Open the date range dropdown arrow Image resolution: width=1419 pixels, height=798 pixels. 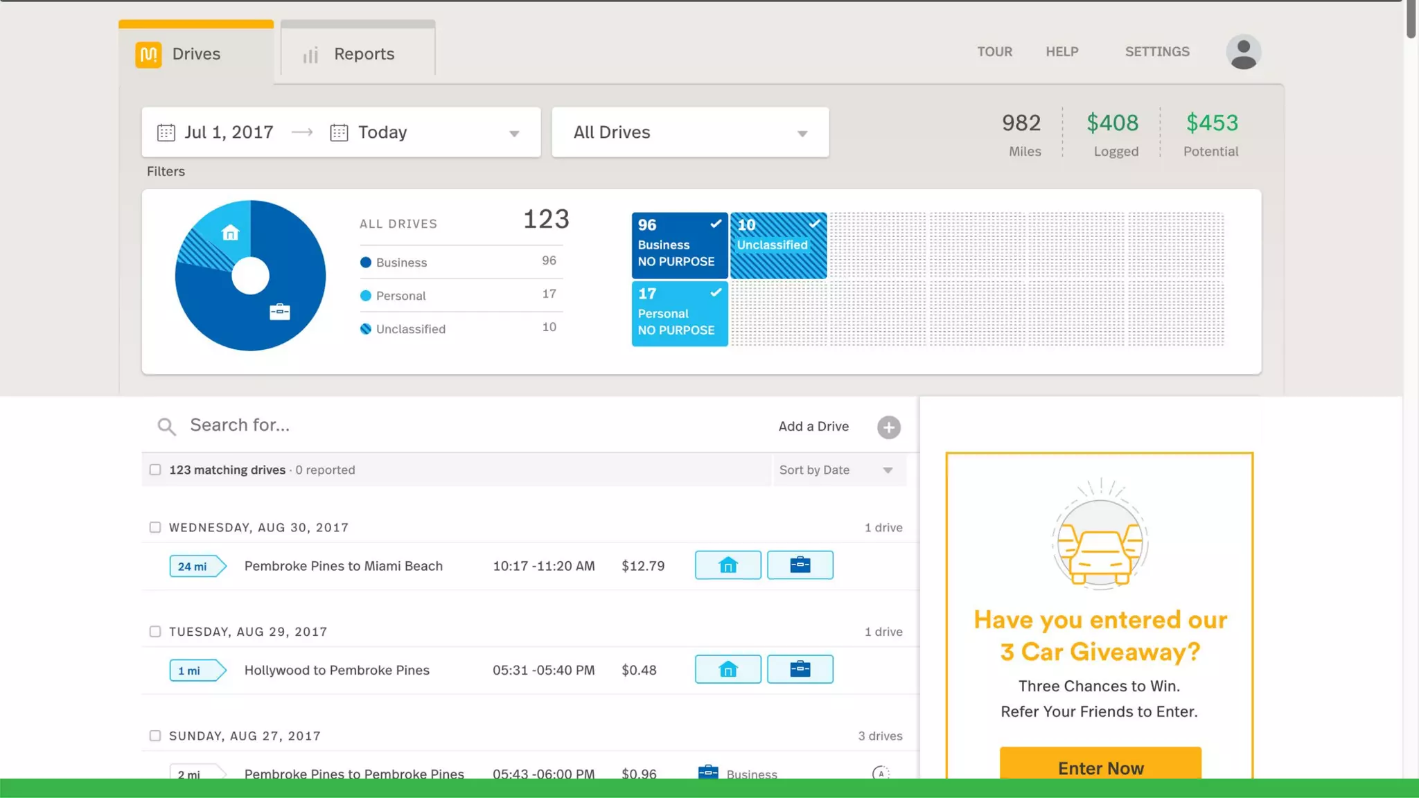click(513, 134)
